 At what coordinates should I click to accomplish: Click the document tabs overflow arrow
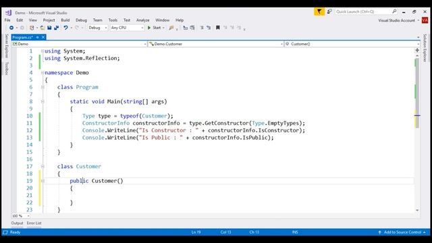(x=418, y=37)
